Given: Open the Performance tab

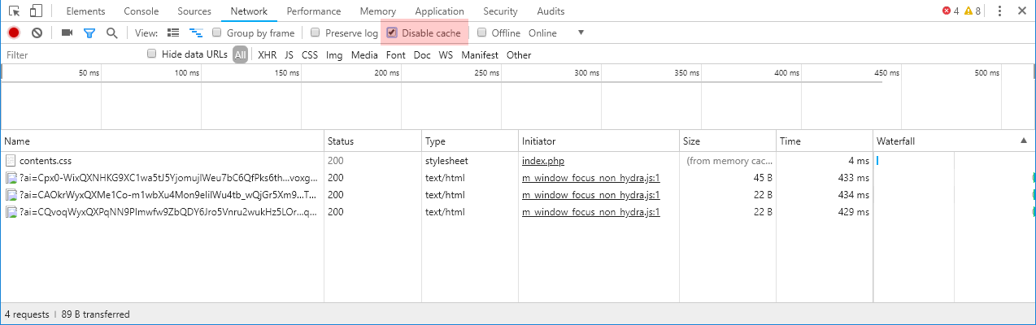Looking at the screenshot, I should (x=313, y=11).
